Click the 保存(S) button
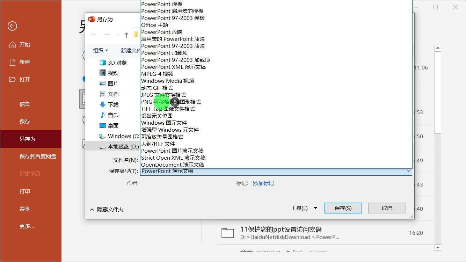The height and width of the screenshot is (262, 466). [x=343, y=208]
